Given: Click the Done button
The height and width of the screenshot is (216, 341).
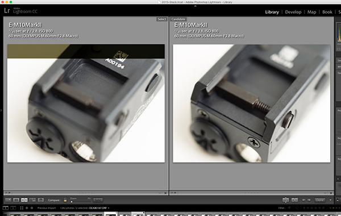Looking at the screenshot, I should coord(320,200).
